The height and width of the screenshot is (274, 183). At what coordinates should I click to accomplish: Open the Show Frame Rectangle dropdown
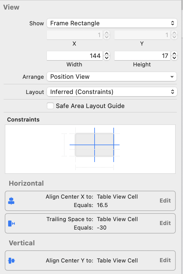tap(112, 23)
